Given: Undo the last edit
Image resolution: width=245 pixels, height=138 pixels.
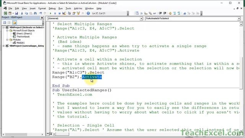Looking at the screenshot, I should click(x=41, y=13).
